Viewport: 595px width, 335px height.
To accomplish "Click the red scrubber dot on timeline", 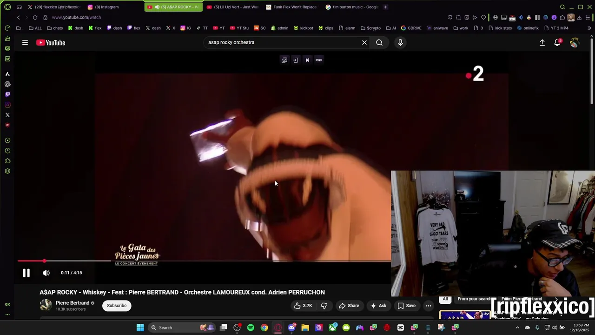I will pyautogui.click(x=45, y=261).
